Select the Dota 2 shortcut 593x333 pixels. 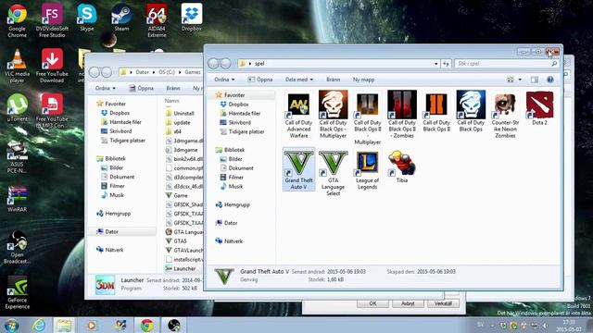pyautogui.click(x=539, y=108)
